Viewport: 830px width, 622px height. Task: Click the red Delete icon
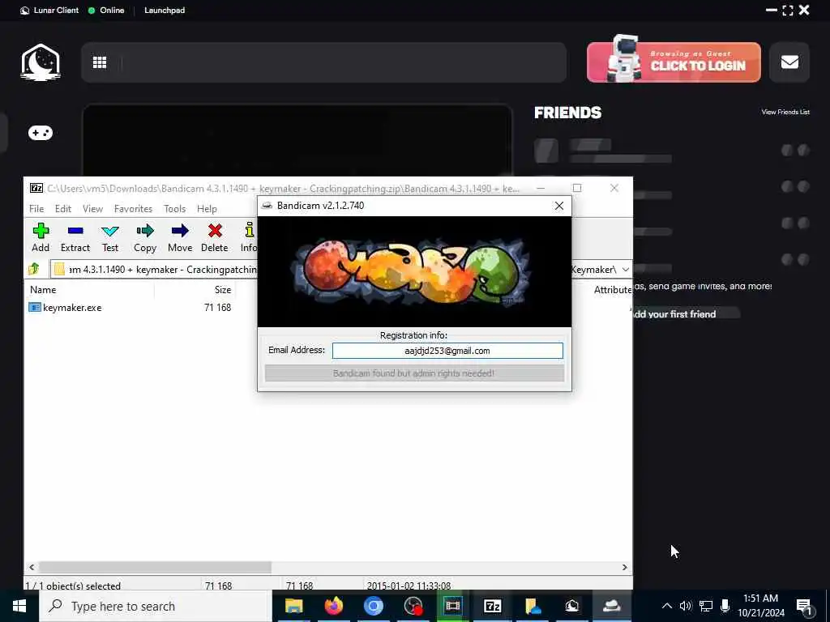click(x=214, y=237)
